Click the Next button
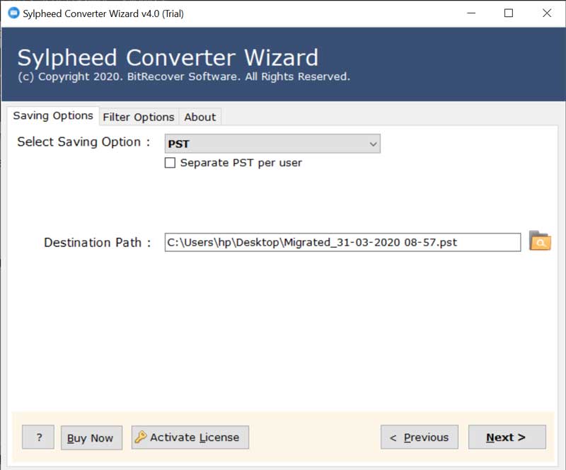The height and width of the screenshot is (470, 566). point(507,437)
